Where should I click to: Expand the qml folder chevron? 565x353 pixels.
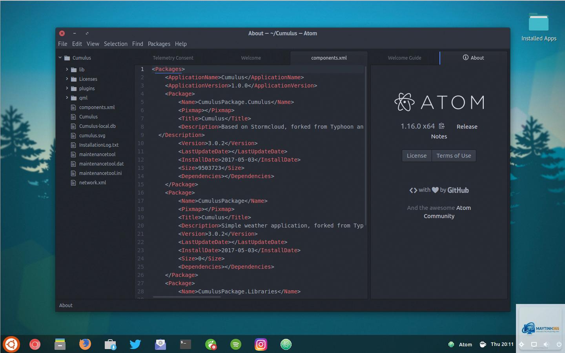click(x=67, y=98)
